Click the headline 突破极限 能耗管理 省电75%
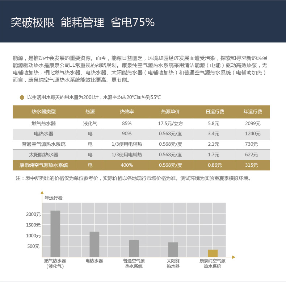This screenshot has width=286, height=282. 83,22
